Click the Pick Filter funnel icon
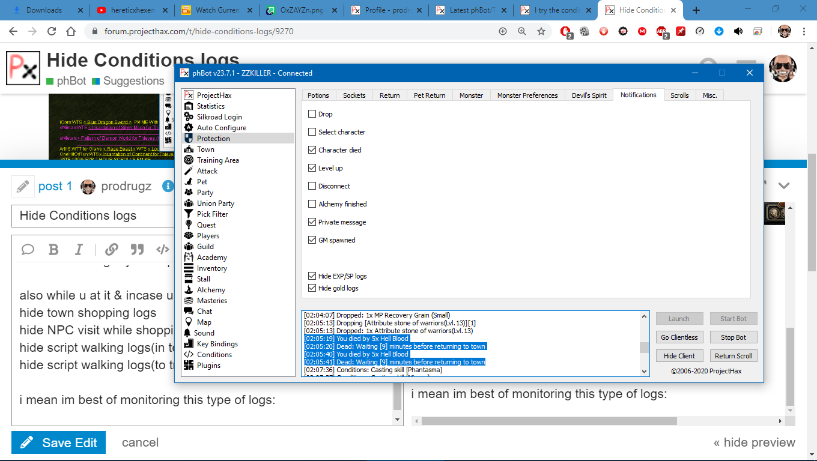 tap(189, 214)
